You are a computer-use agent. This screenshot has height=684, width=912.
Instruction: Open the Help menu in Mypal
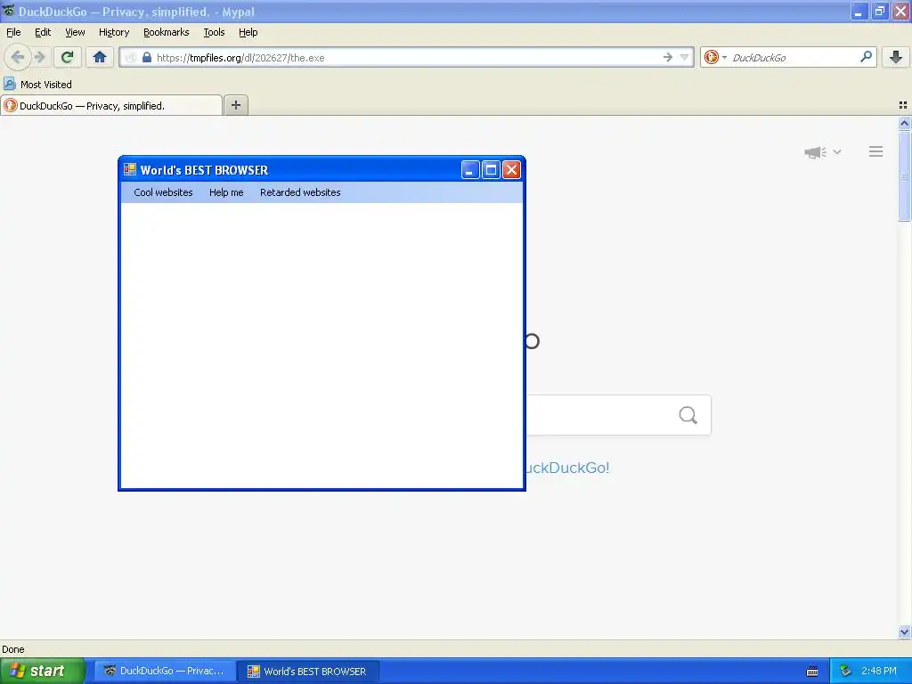pos(248,33)
